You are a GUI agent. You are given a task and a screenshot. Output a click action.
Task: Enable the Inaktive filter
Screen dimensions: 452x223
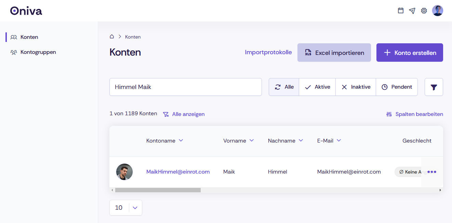356,87
